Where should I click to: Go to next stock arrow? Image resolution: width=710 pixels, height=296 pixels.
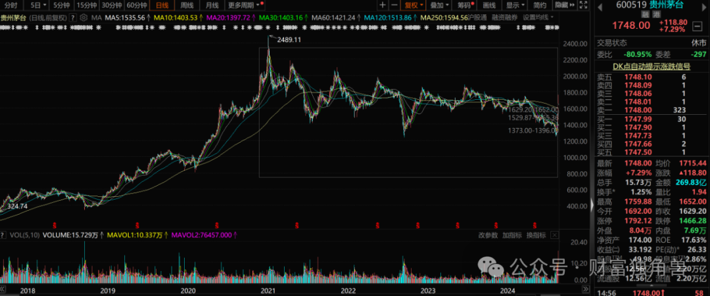coord(705,7)
